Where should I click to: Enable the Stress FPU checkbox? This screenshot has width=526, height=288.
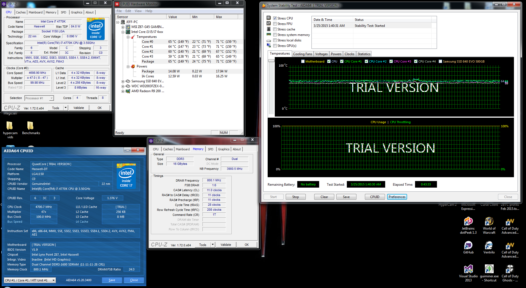275,24
